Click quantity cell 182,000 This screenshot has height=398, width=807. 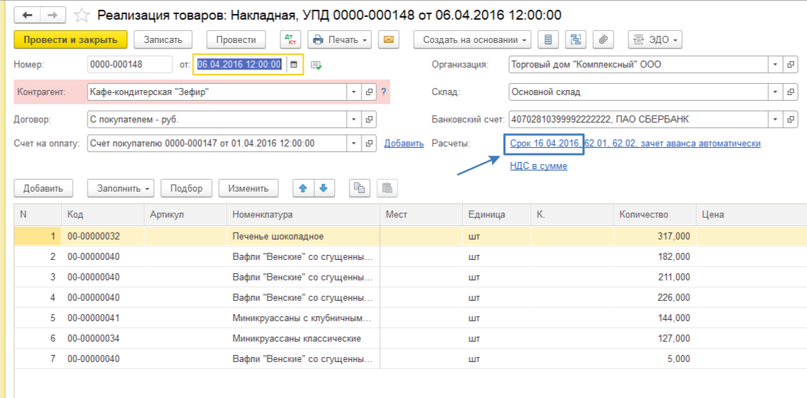pos(654,256)
